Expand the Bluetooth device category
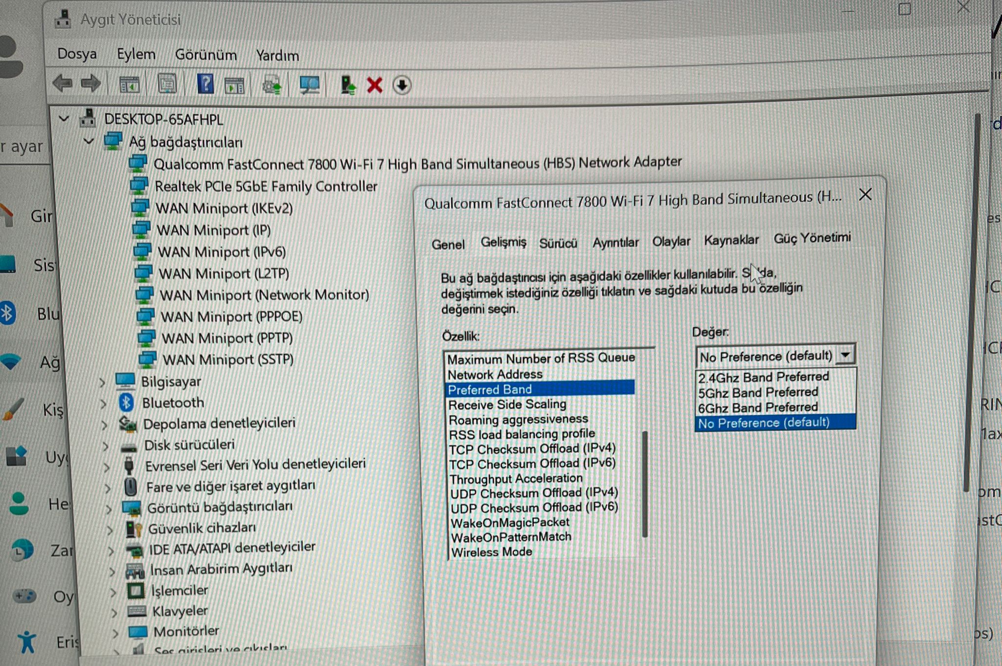 [103, 404]
